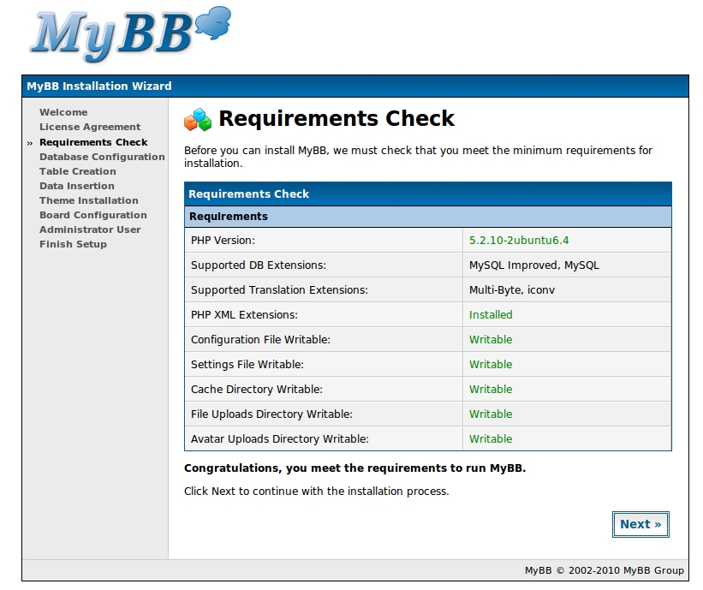Click the colored cubes Requirements Check icon
This screenshot has width=703, height=590.
[197, 120]
